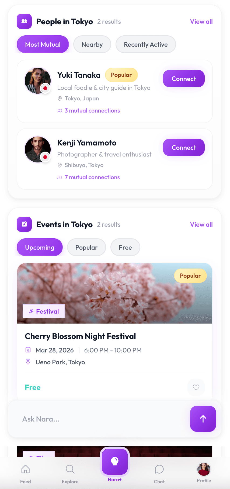Click the mutual connections icon under Kenji Yamamoto
Image resolution: width=230 pixels, height=489 pixels.
tap(60, 177)
